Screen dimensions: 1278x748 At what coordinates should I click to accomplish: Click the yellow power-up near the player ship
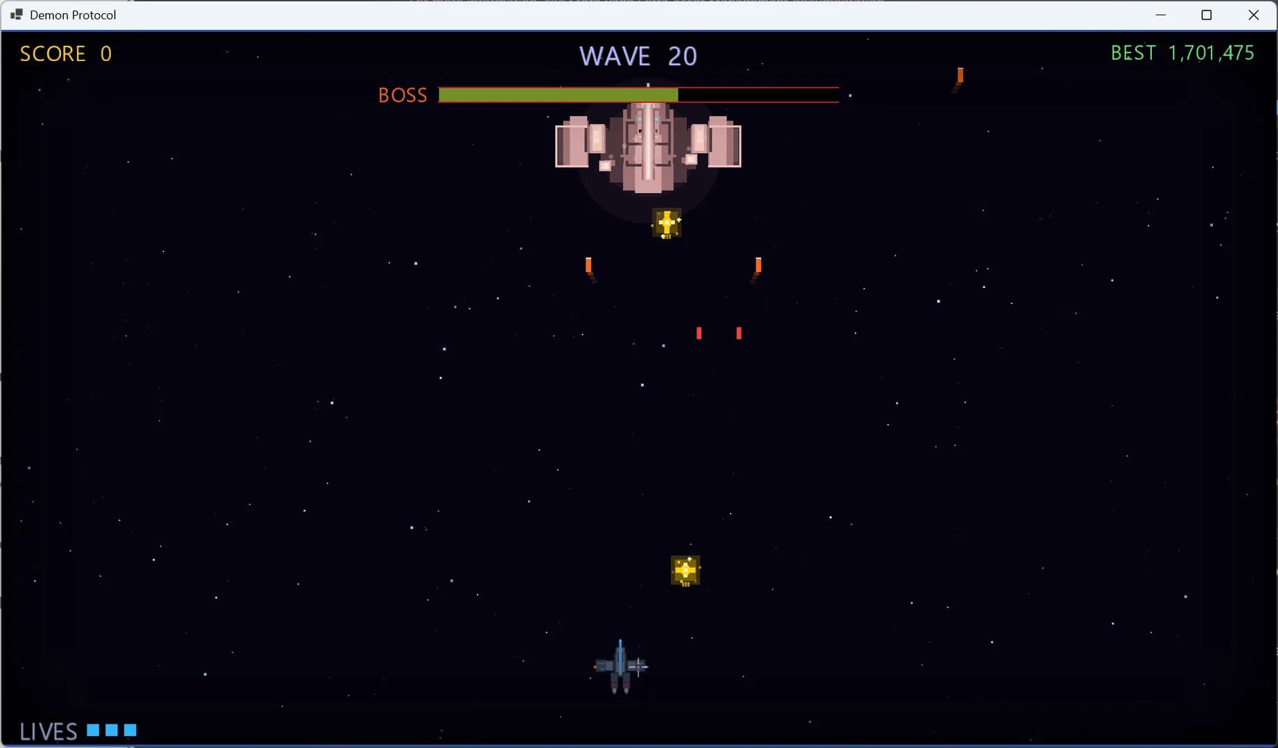pyautogui.click(x=685, y=571)
